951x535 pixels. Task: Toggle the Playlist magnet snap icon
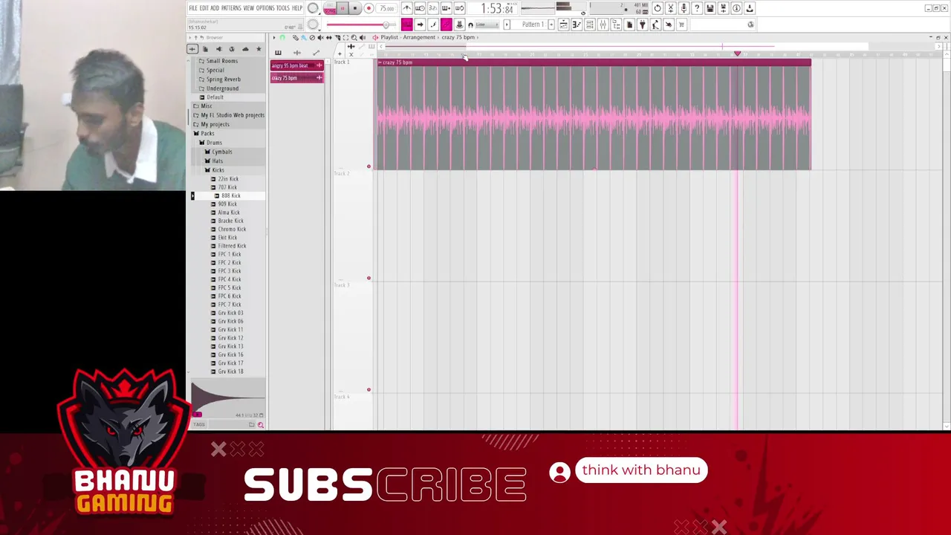coord(282,37)
